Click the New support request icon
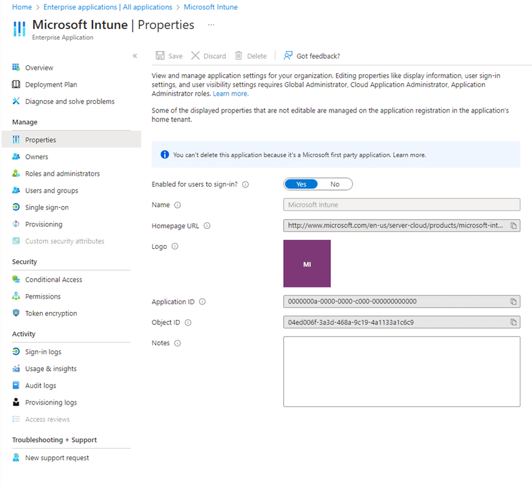This screenshot has height=486, width=532. [16, 457]
